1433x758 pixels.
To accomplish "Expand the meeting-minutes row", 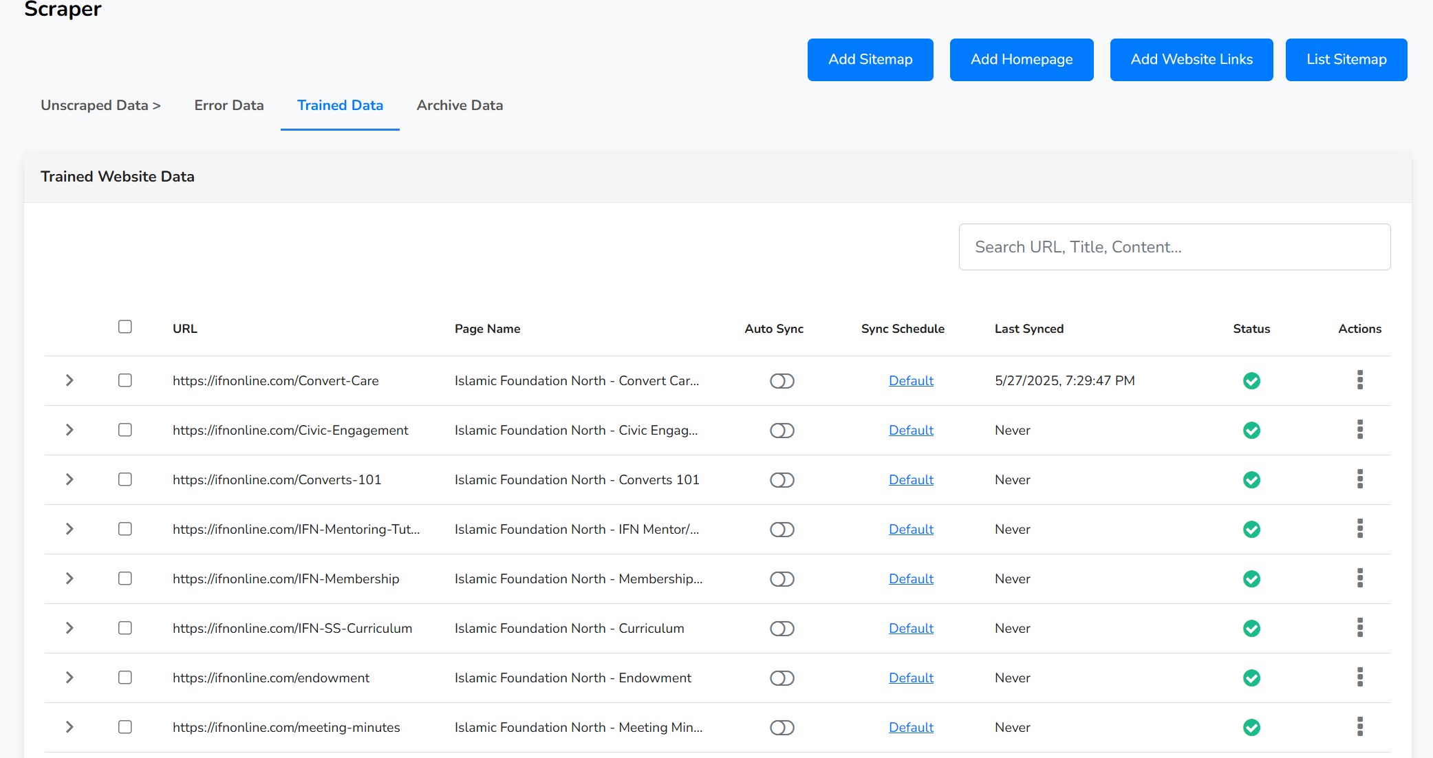I will pyautogui.click(x=69, y=727).
